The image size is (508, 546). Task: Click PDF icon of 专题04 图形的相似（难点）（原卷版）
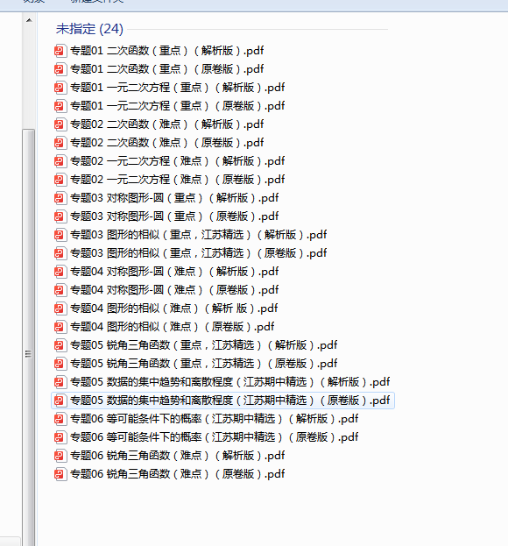[x=60, y=327]
